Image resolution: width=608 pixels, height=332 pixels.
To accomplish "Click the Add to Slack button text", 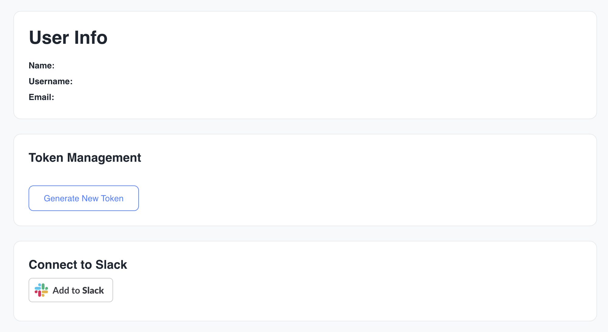I will point(78,290).
